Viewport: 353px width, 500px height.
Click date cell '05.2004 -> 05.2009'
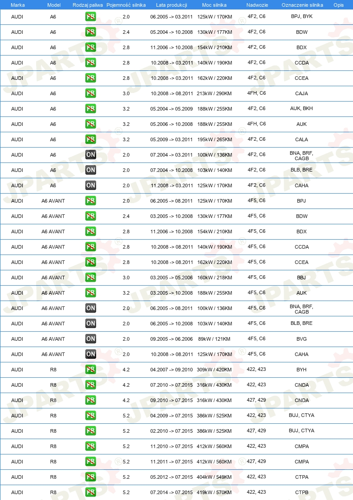(x=172, y=109)
